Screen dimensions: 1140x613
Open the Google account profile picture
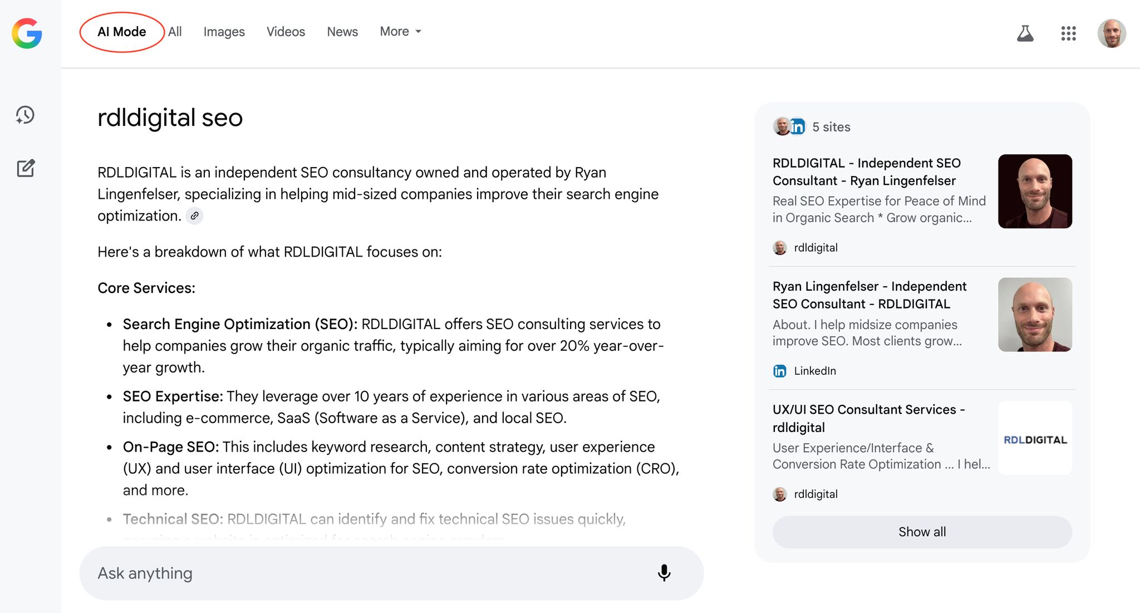point(1112,33)
